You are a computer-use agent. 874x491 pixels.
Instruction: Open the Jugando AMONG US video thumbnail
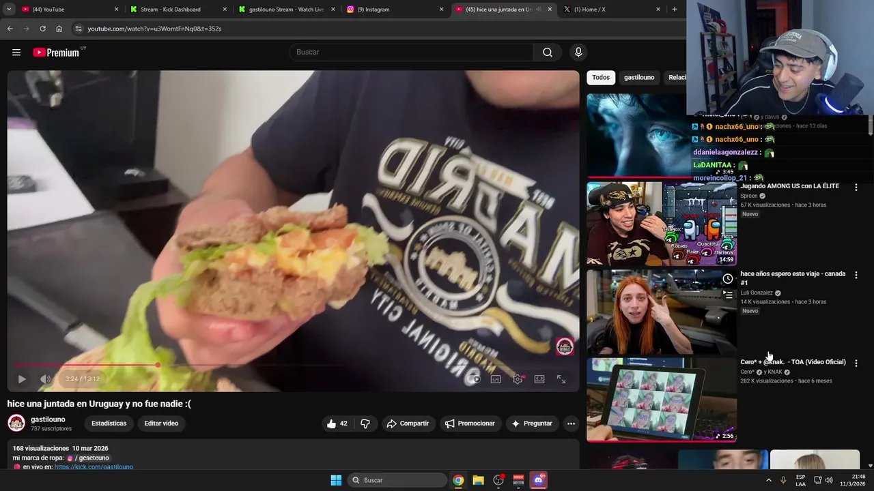662,223
